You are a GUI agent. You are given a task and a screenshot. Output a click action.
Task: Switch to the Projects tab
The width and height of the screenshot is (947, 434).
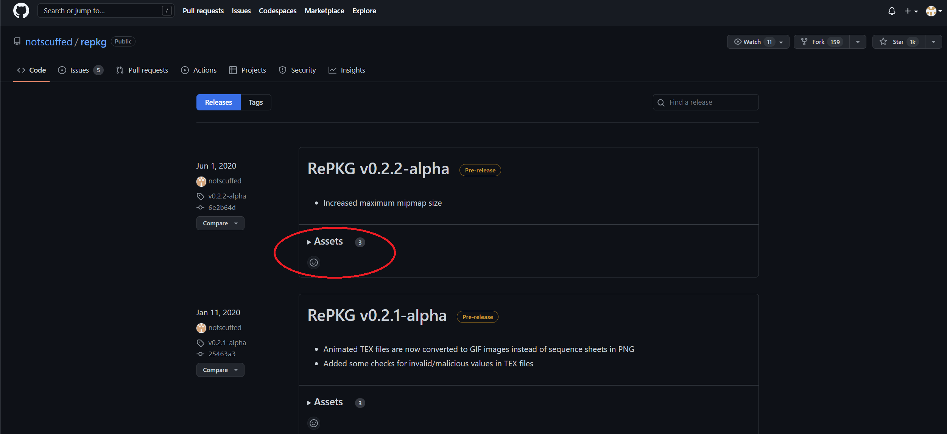[x=248, y=70]
